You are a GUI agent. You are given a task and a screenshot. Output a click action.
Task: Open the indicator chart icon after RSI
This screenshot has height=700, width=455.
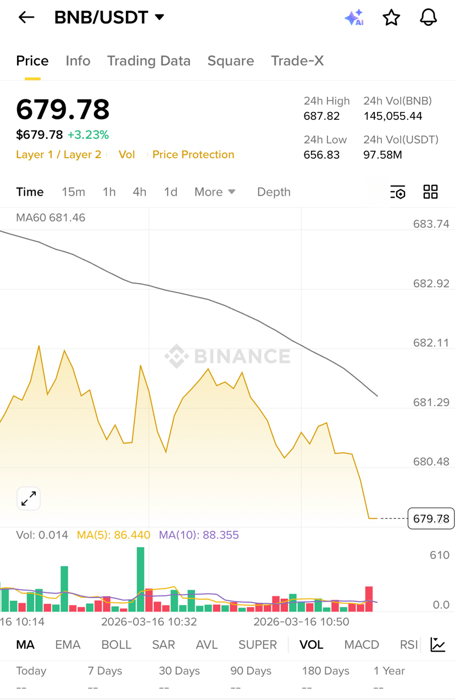pyautogui.click(x=438, y=645)
